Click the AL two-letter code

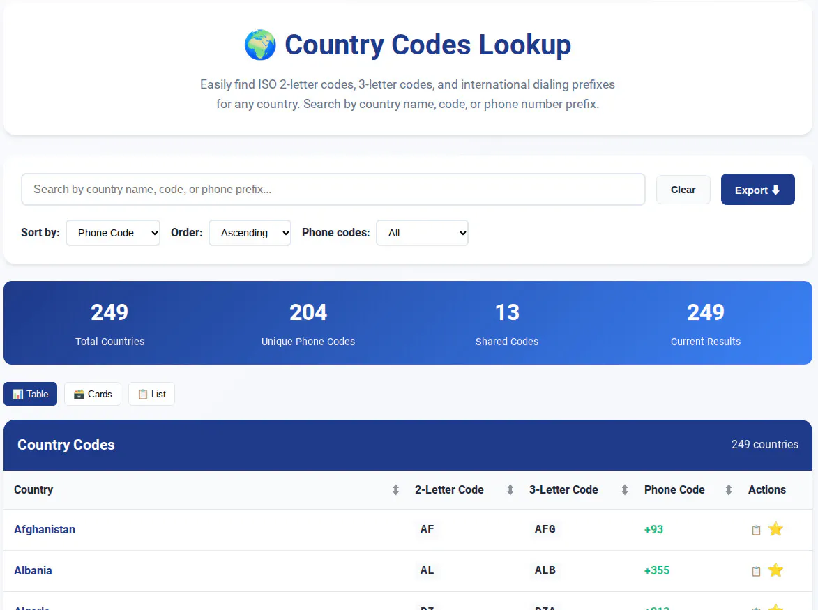pyautogui.click(x=427, y=570)
